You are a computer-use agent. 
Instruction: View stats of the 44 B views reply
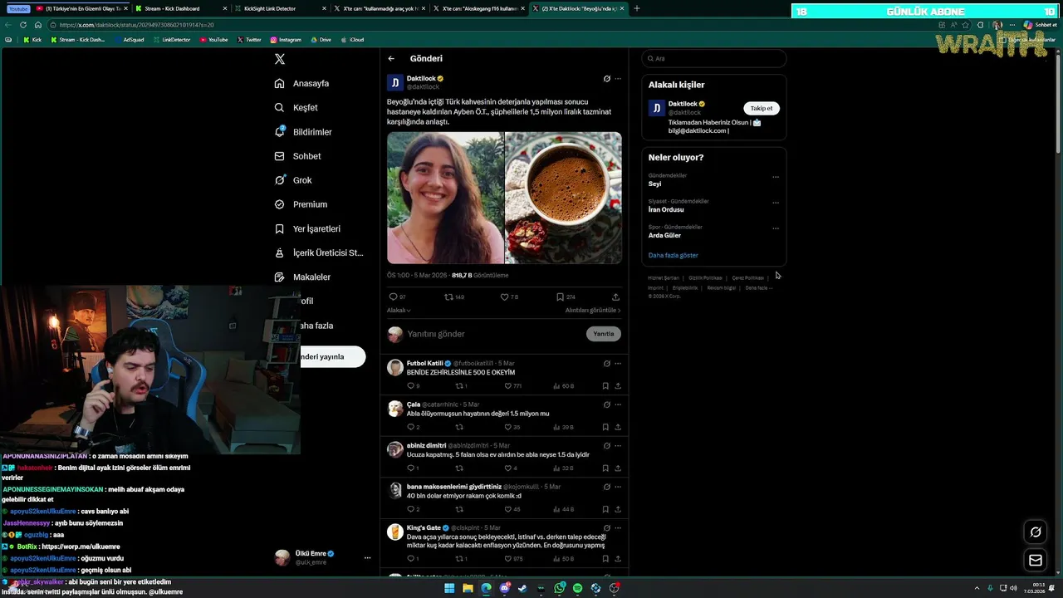click(x=564, y=509)
